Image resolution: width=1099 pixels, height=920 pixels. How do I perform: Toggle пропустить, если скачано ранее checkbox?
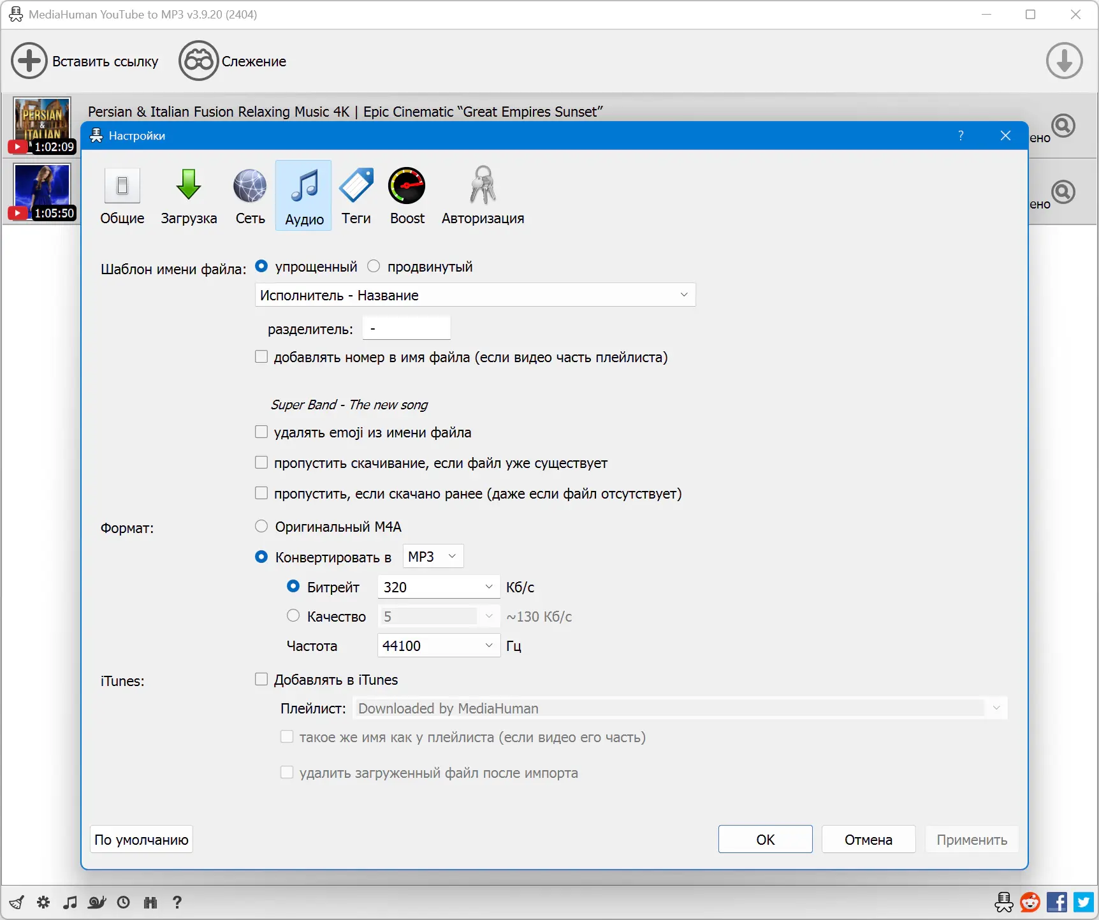[261, 493]
